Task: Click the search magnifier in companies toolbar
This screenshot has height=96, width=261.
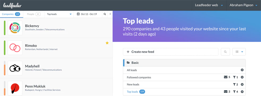Action: click(105, 14)
